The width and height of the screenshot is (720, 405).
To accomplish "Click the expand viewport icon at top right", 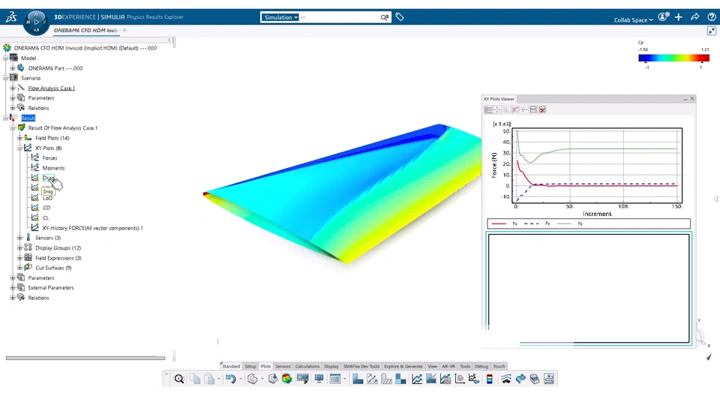I will 711,31.
